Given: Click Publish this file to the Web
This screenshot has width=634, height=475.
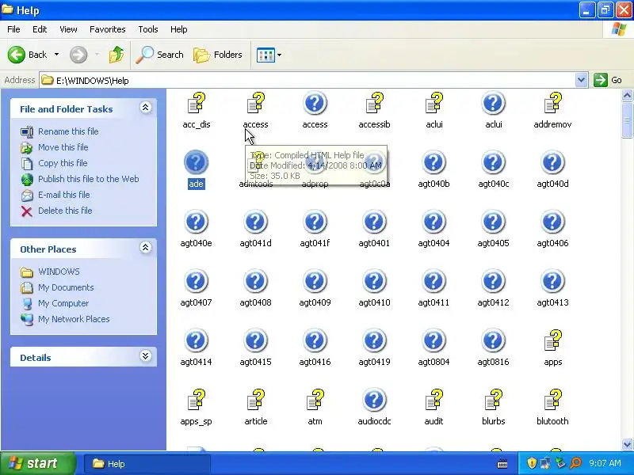Looking at the screenshot, I should (x=89, y=179).
